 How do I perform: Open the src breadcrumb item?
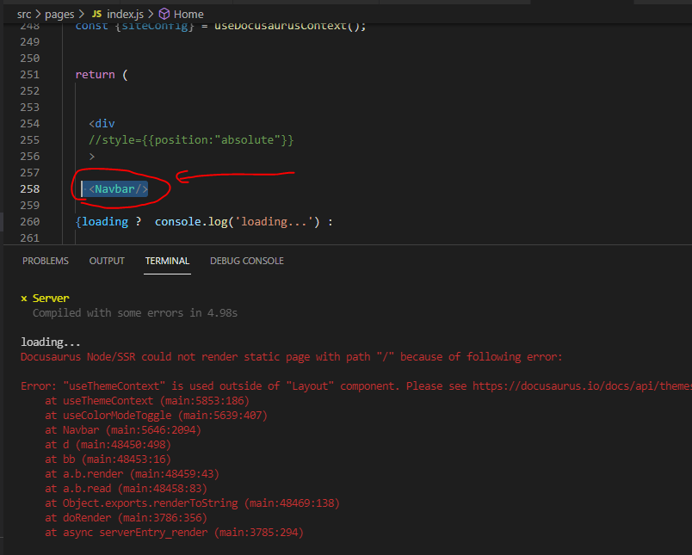coord(24,14)
